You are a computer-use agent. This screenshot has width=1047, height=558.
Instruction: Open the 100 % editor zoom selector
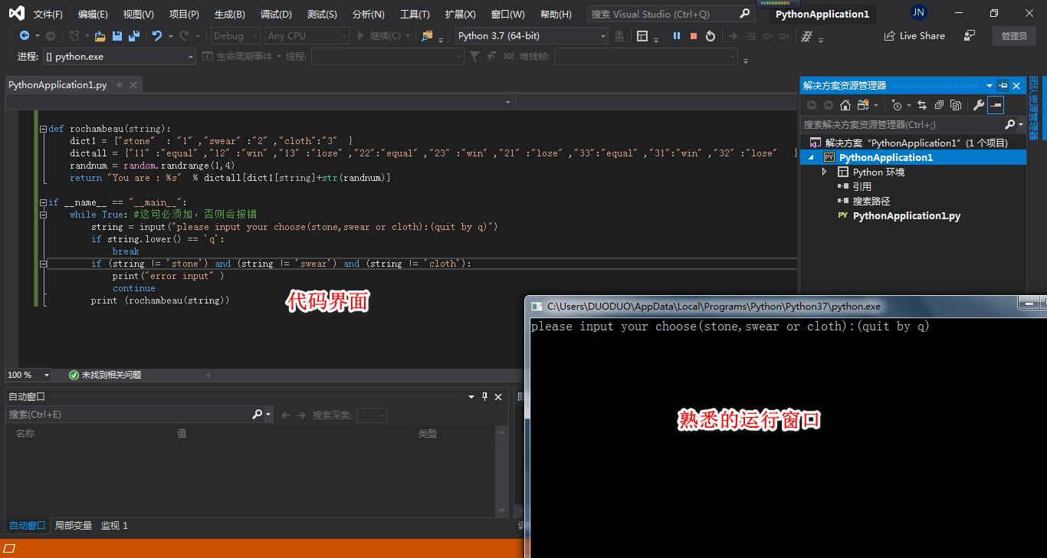coord(46,376)
